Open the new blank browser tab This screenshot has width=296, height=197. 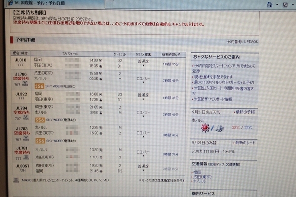(109, 4)
